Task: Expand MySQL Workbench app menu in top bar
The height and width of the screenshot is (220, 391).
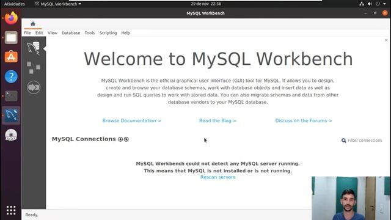Action: click(x=58, y=4)
